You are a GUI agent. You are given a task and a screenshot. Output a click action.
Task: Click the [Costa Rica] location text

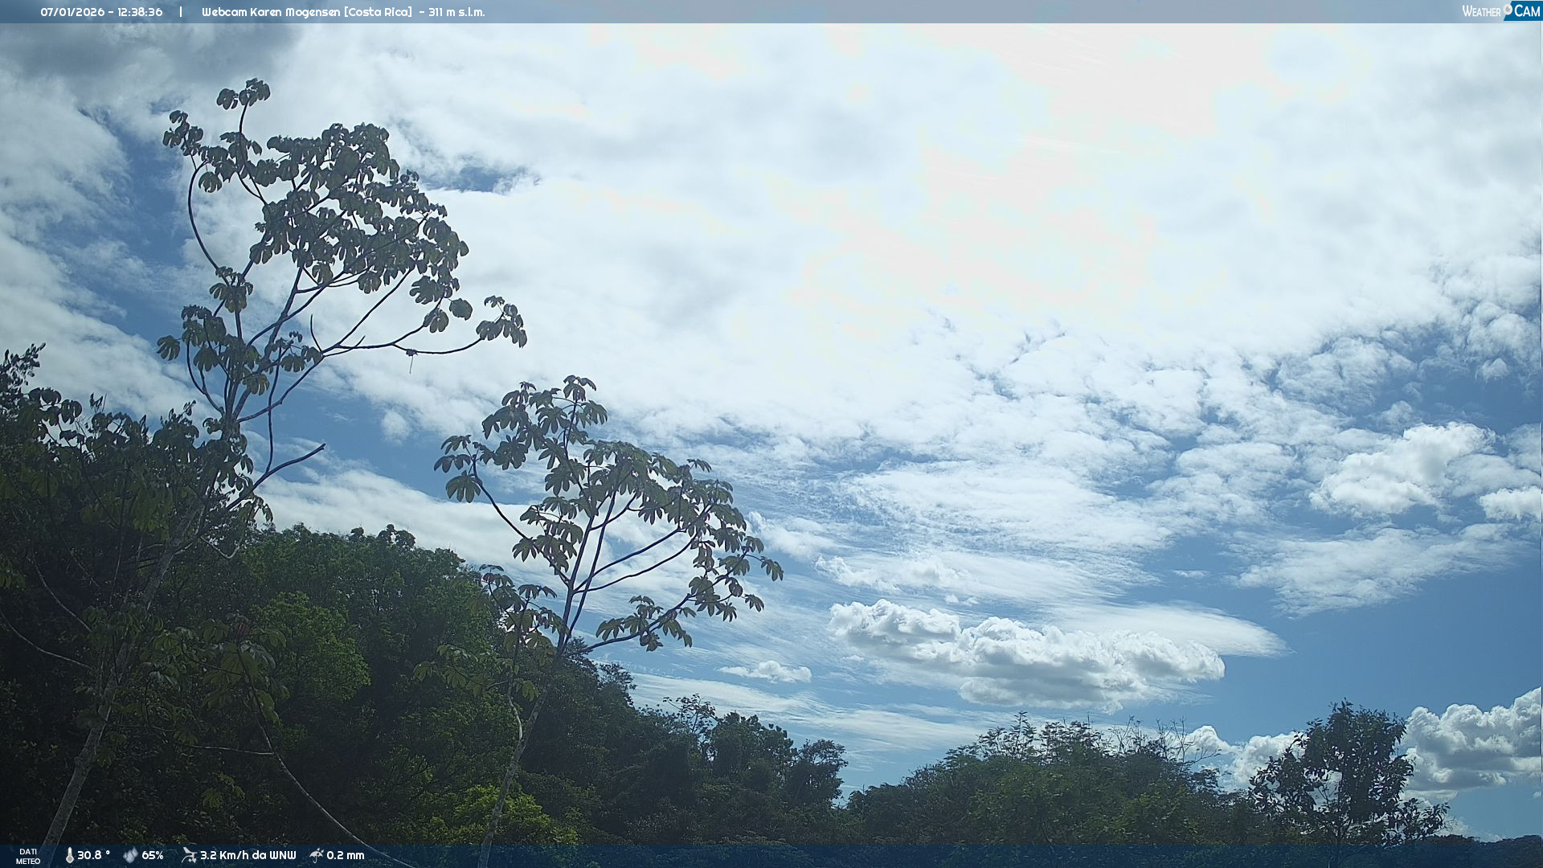pos(378,12)
